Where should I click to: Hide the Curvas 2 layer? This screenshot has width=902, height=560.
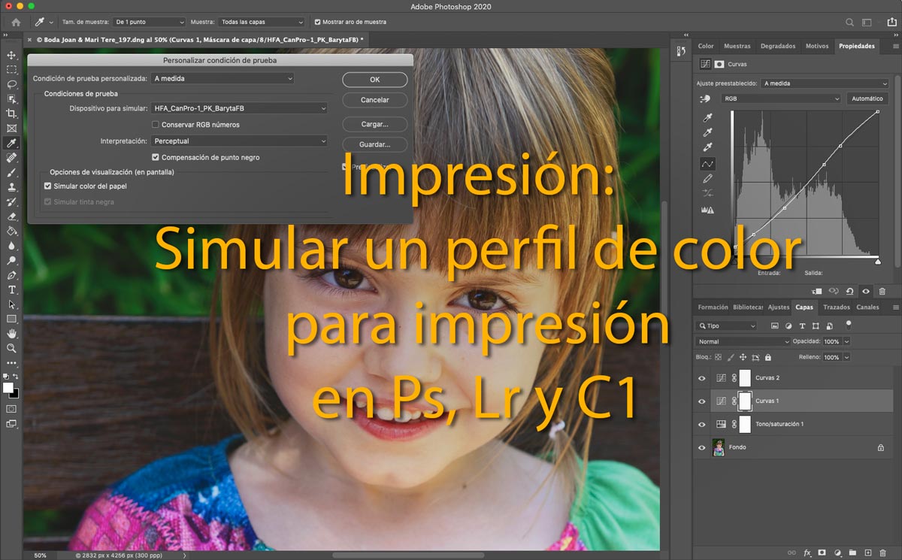click(x=701, y=378)
